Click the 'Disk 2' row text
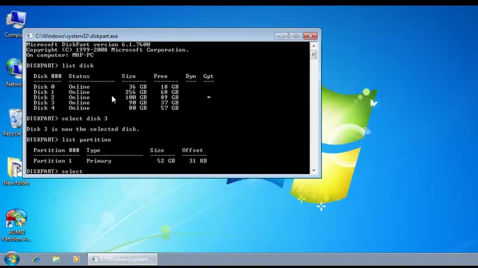Screen dimensions: 478x268 (x=44, y=97)
